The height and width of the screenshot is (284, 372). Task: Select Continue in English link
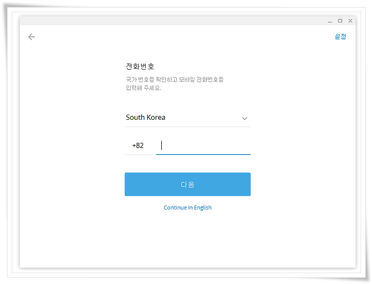click(188, 208)
